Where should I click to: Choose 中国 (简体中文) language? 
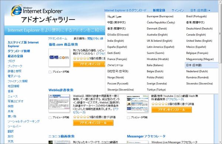(117, 23)
